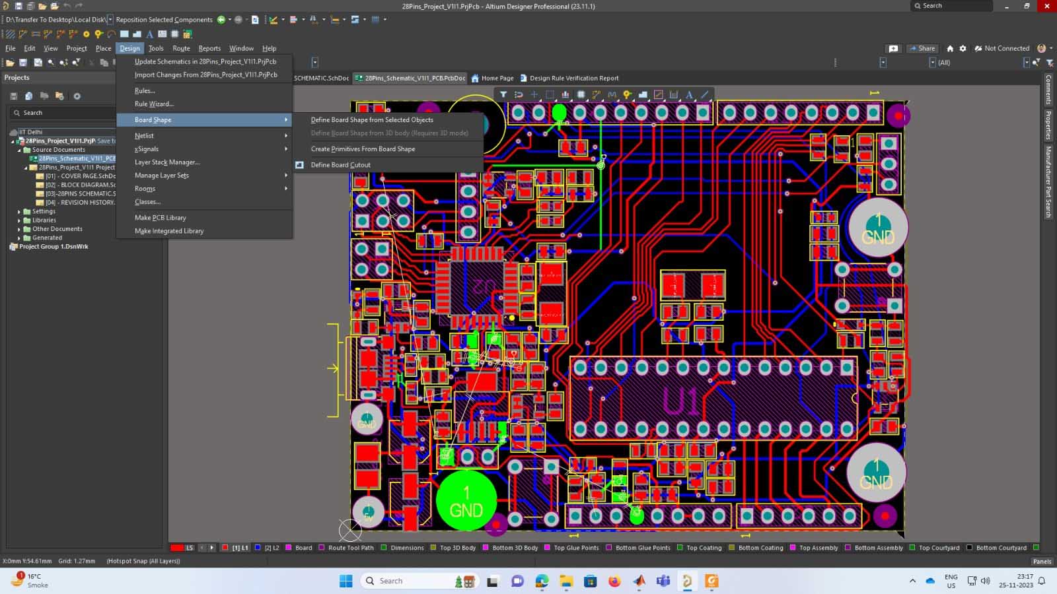Viewport: 1057px width, 594px height.
Task: Click the Share button
Action: [x=922, y=48]
